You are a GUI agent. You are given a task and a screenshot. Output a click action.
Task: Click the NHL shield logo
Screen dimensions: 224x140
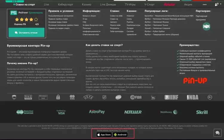[104, 97]
